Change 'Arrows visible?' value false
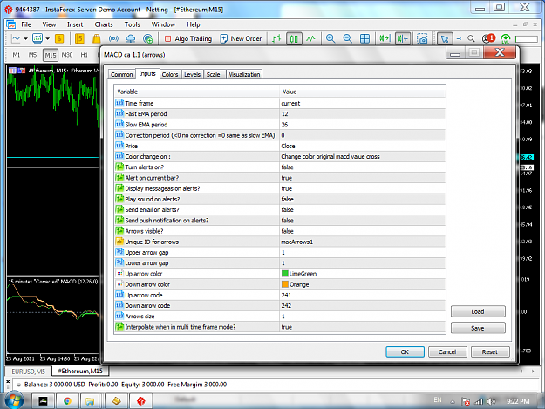 [x=363, y=231]
